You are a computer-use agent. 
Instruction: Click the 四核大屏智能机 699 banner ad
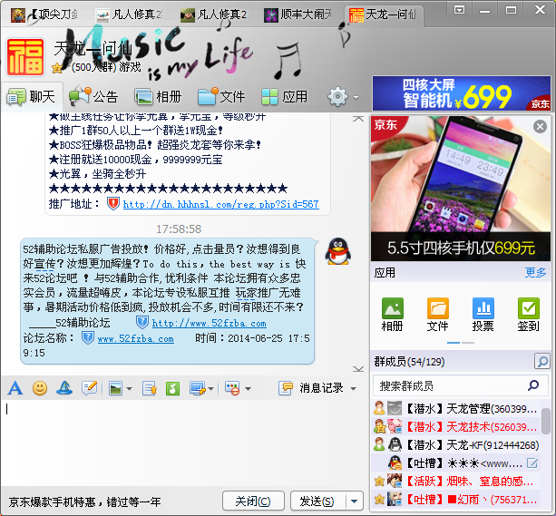coord(462,93)
